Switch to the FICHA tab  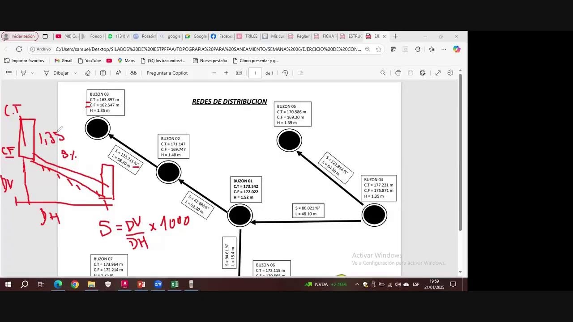click(x=325, y=36)
